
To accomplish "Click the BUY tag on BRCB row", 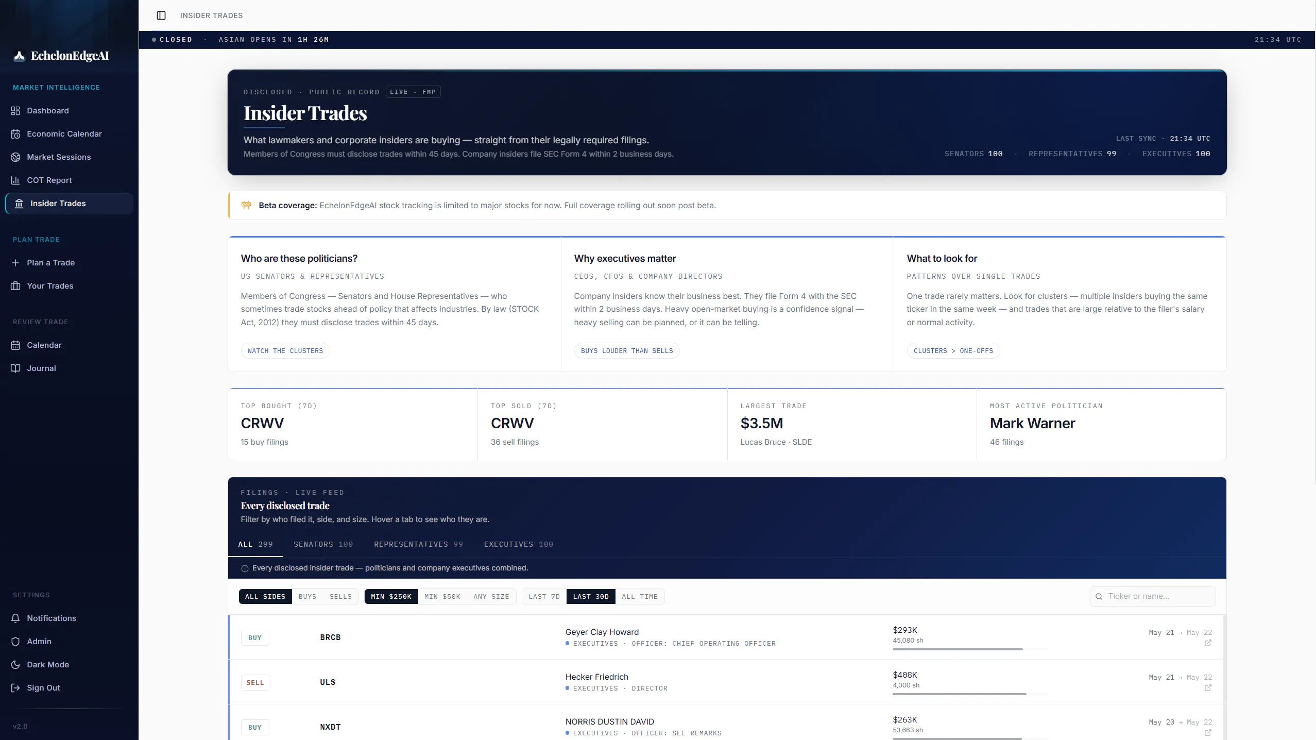I will coord(255,638).
